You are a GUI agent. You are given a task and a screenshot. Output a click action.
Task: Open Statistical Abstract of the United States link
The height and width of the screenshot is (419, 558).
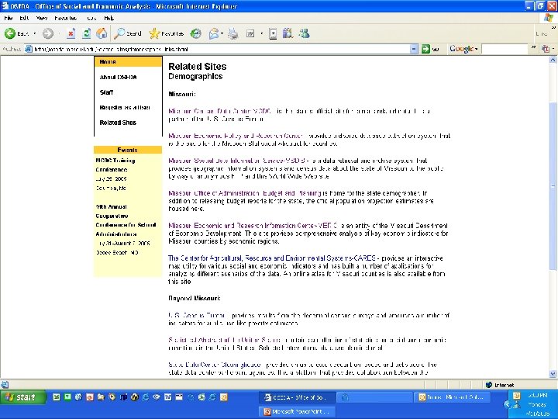(x=224, y=340)
